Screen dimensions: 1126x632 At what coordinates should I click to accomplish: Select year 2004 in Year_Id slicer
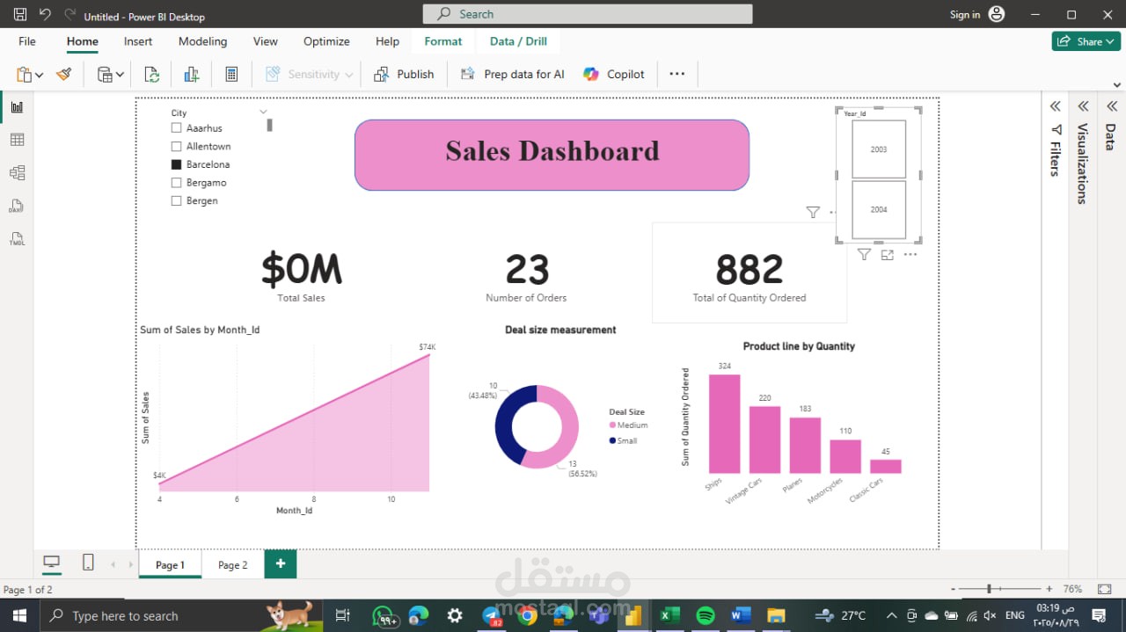point(879,209)
